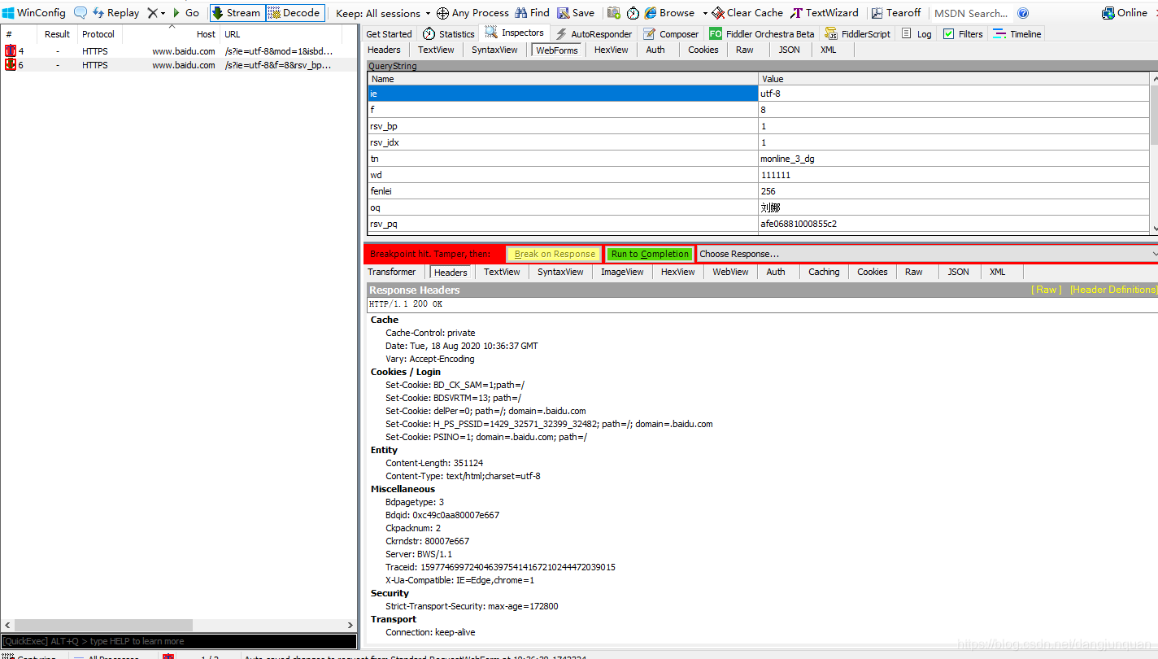Open response ImageView tab
This screenshot has width=1158, height=659.
click(x=622, y=272)
